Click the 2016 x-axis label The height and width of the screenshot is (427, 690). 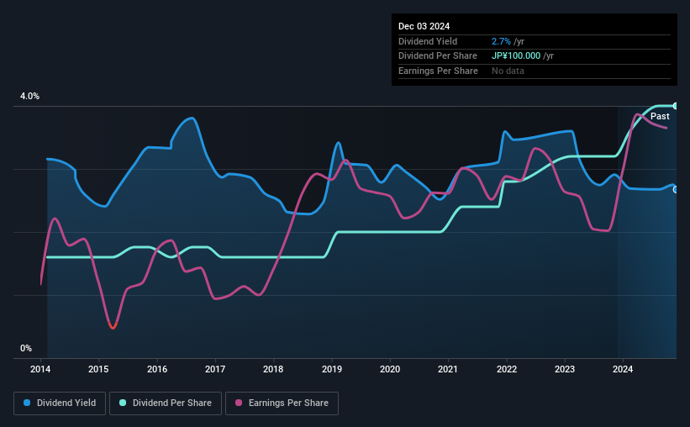[157, 369]
